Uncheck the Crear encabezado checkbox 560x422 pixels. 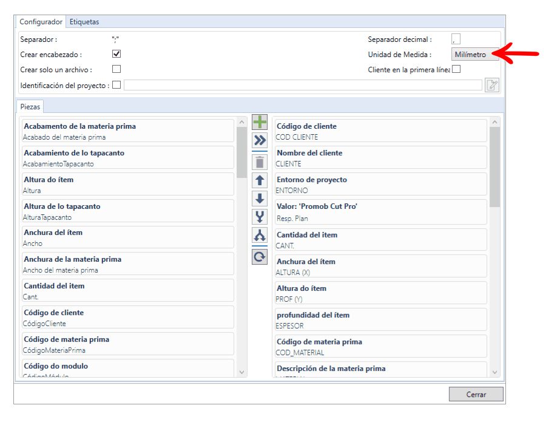click(x=116, y=54)
